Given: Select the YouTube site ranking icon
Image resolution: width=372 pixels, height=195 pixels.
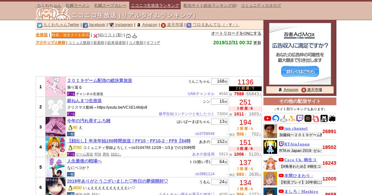Looking at the screenshot, I should pos(268,118).
